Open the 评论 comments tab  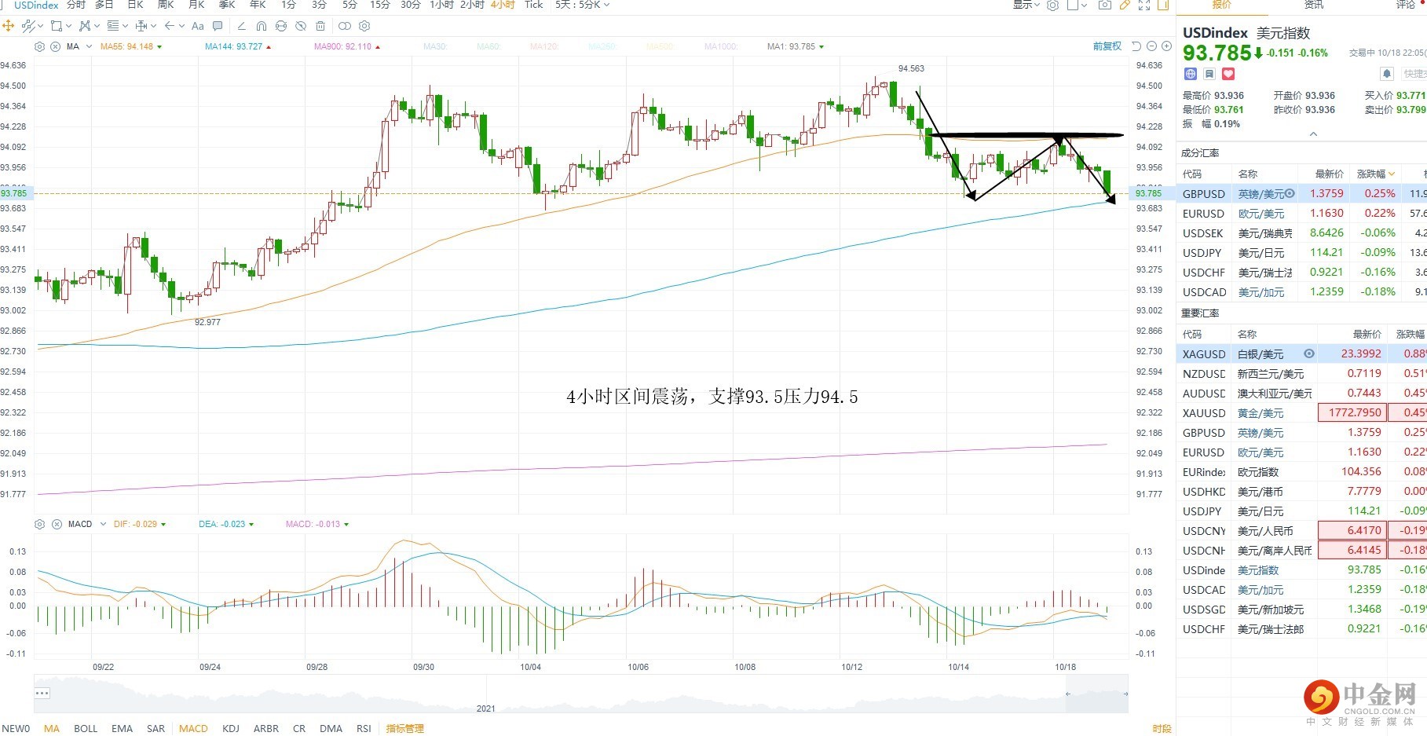(x=1406, y=5)
